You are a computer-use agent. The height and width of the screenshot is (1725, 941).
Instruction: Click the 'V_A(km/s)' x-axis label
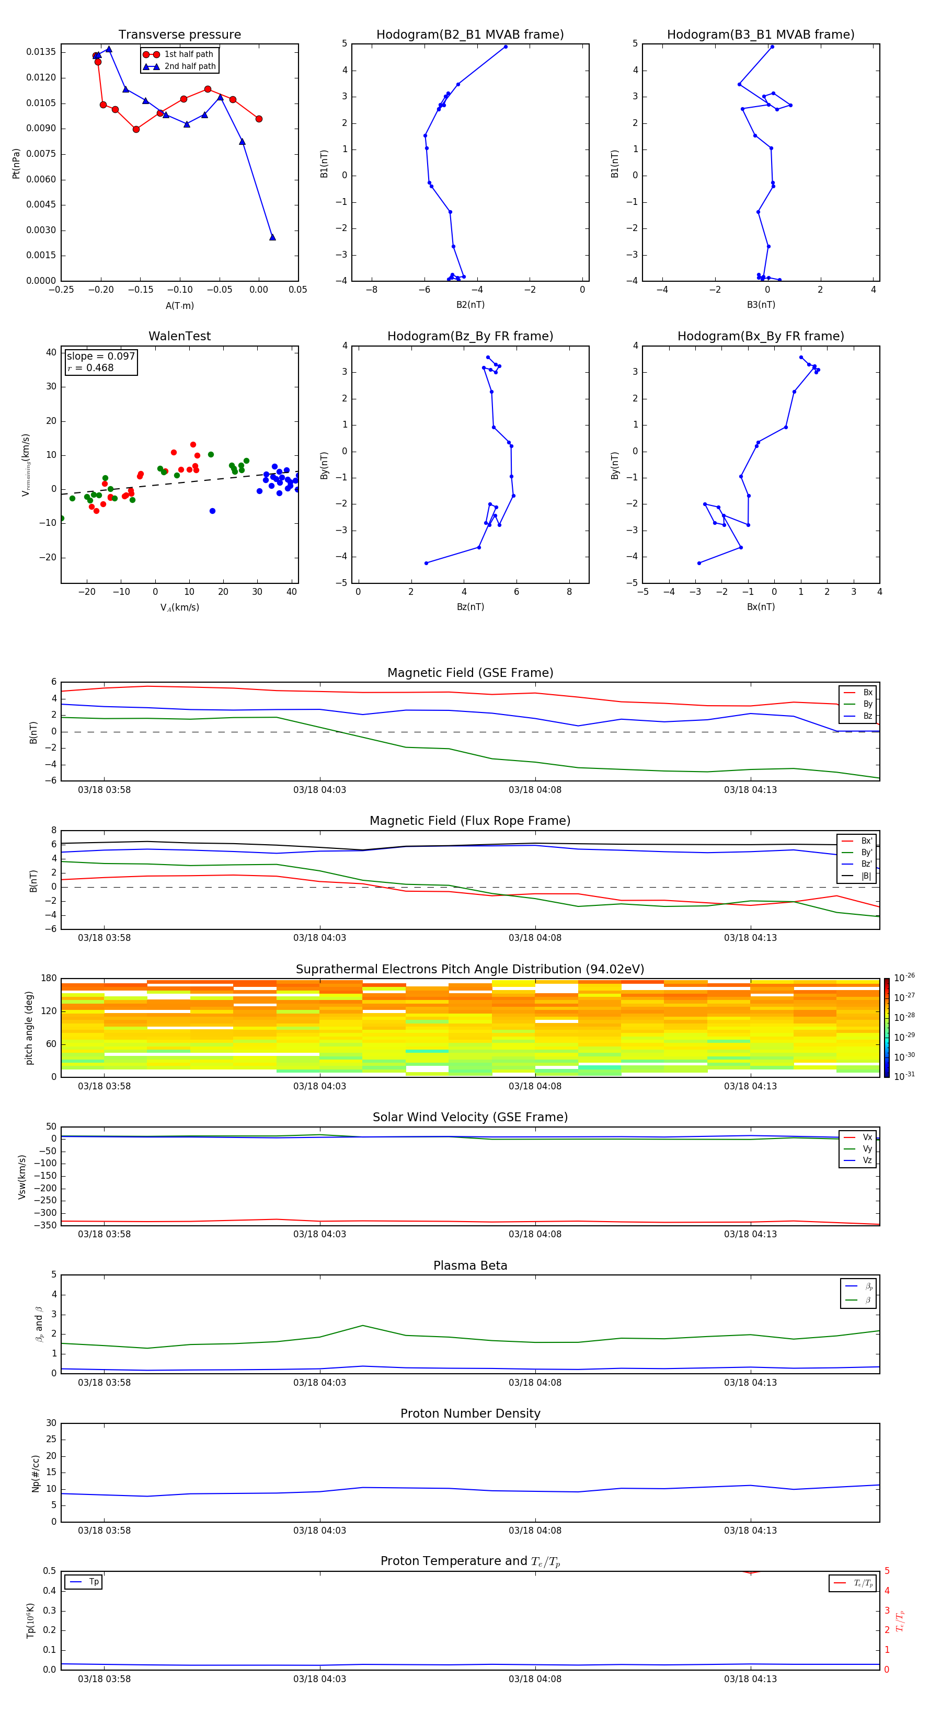pos(179,607)
